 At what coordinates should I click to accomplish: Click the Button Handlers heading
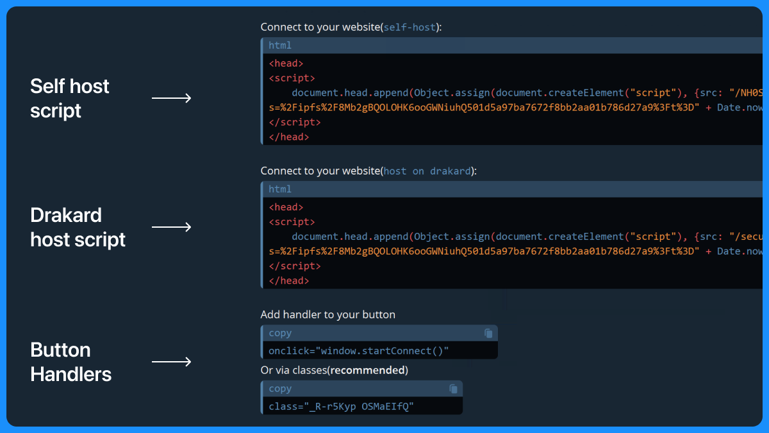point(70,362)
